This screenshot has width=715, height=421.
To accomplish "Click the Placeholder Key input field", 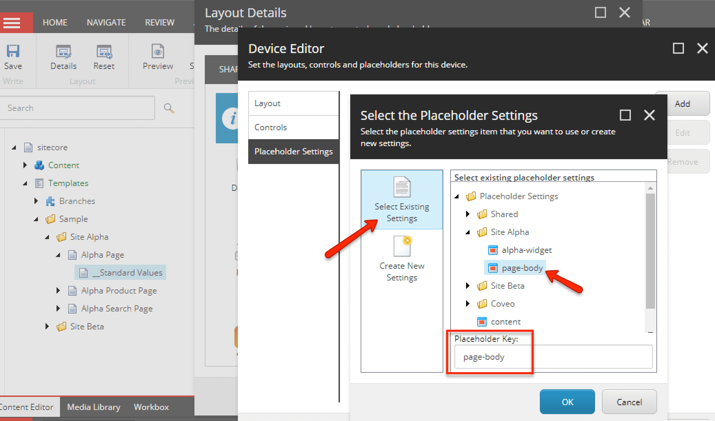I will tap(553, 357).
